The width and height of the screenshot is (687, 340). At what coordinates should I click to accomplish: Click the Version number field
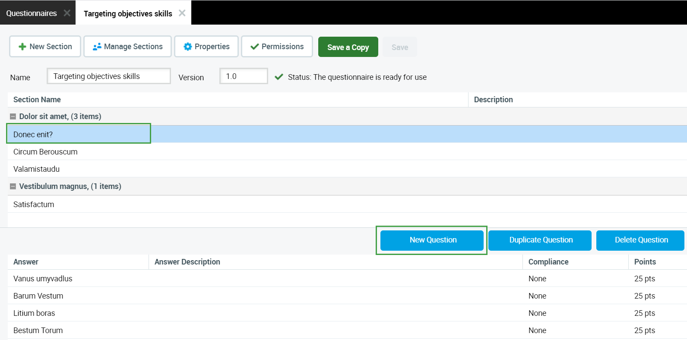point(244,76)
